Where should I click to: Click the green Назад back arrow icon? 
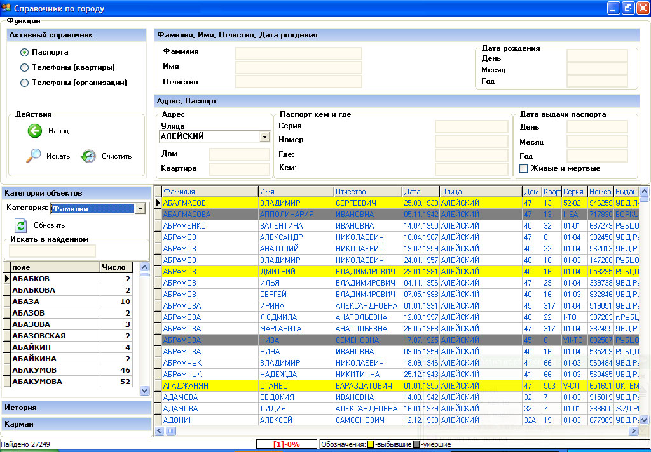(34, 131)
